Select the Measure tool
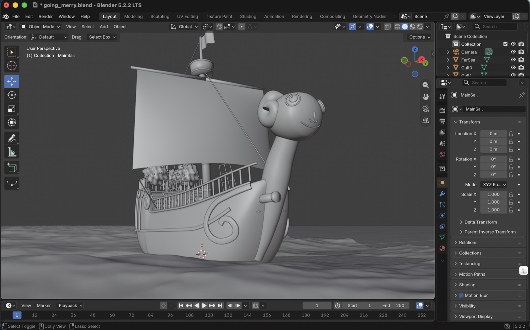This screenshot has height=330, width=530. [12, 152]
